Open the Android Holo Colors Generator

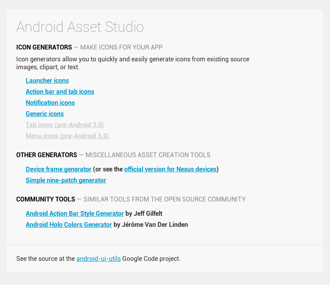click(x=69, y=224)
